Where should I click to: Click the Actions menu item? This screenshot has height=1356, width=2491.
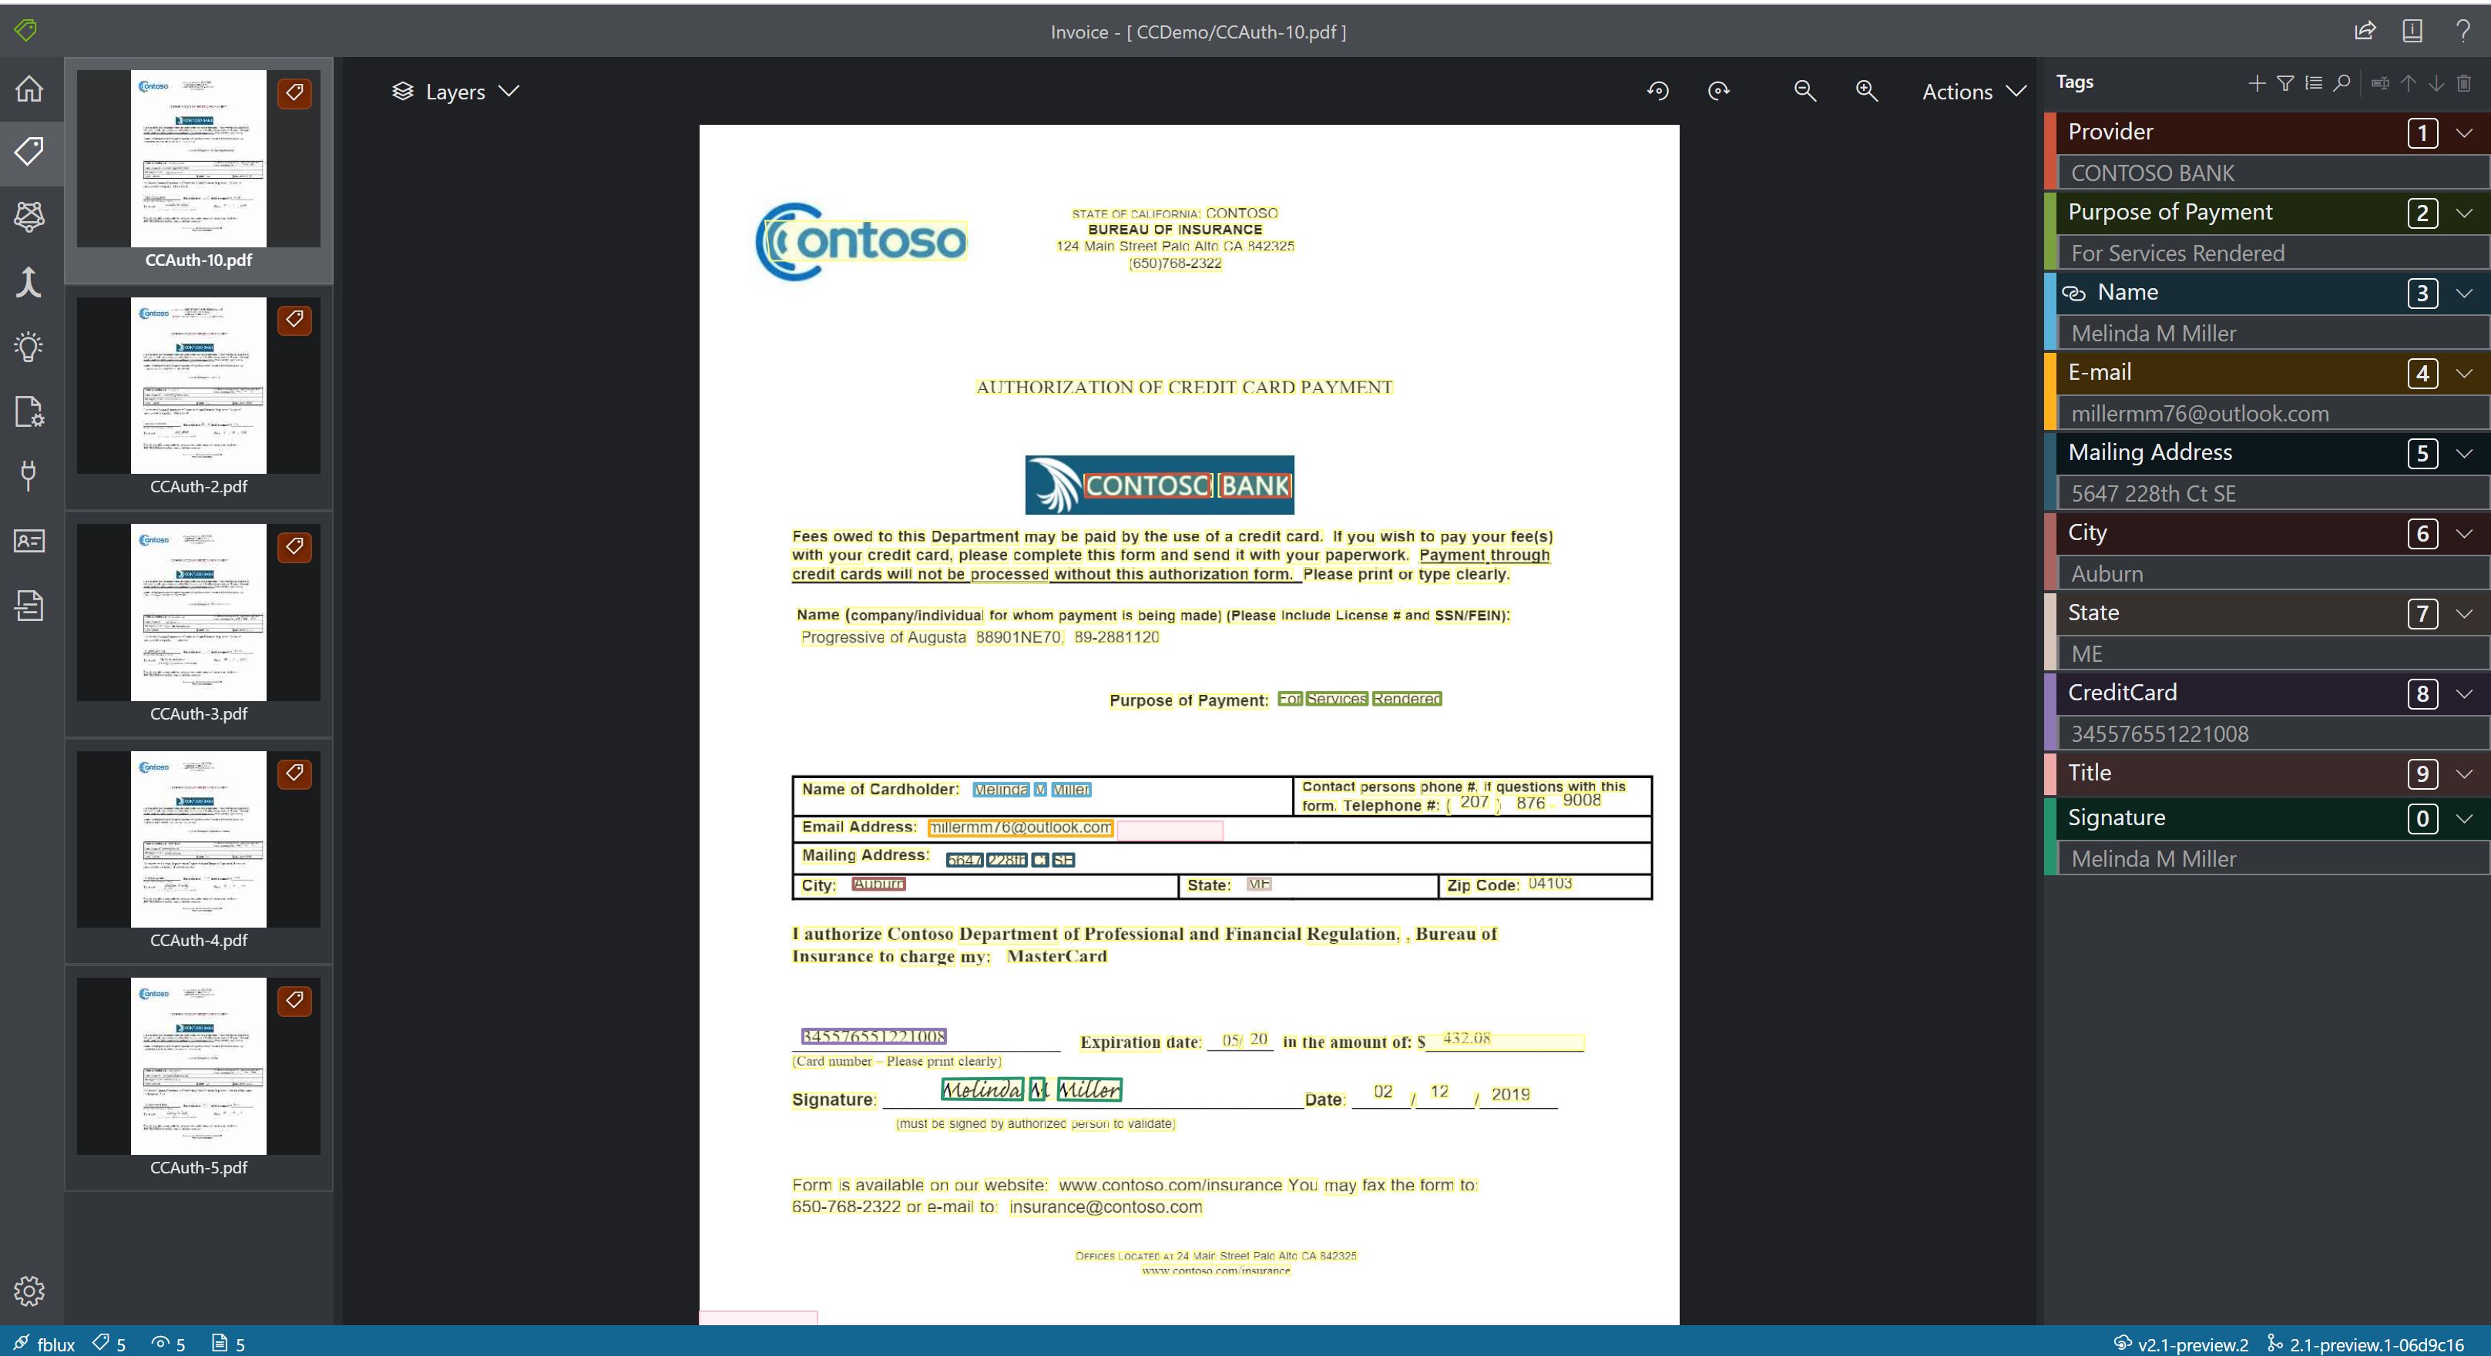tap(1969, 90)
